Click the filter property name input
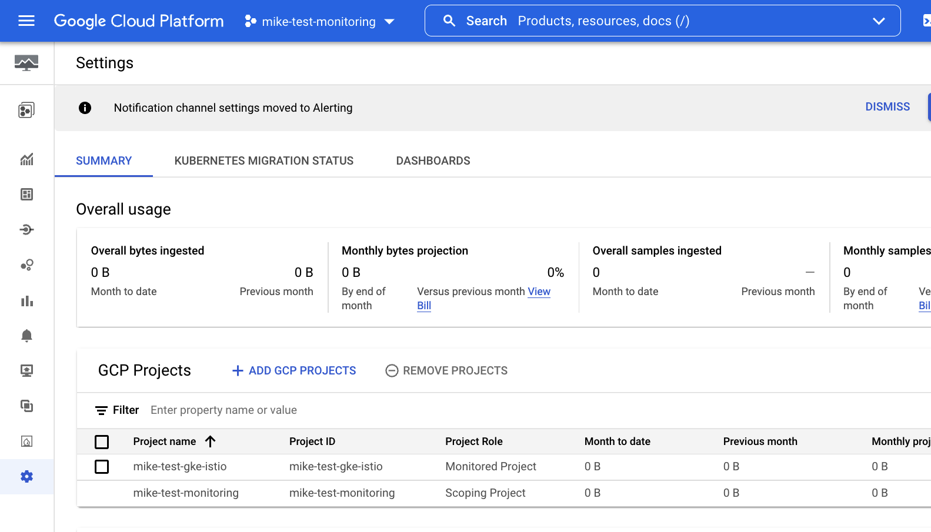This screenshot has height=532, width=931. pyautogui.click(x=223, y=410)
